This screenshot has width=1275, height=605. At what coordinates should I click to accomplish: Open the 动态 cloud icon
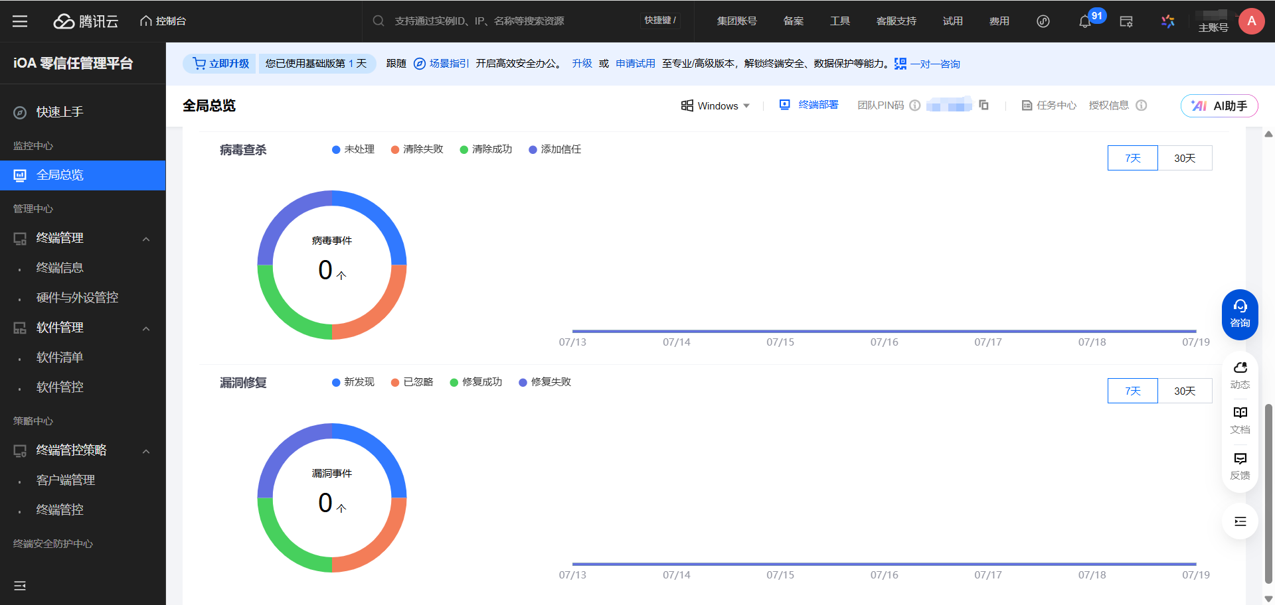[x=1240, y=368]
